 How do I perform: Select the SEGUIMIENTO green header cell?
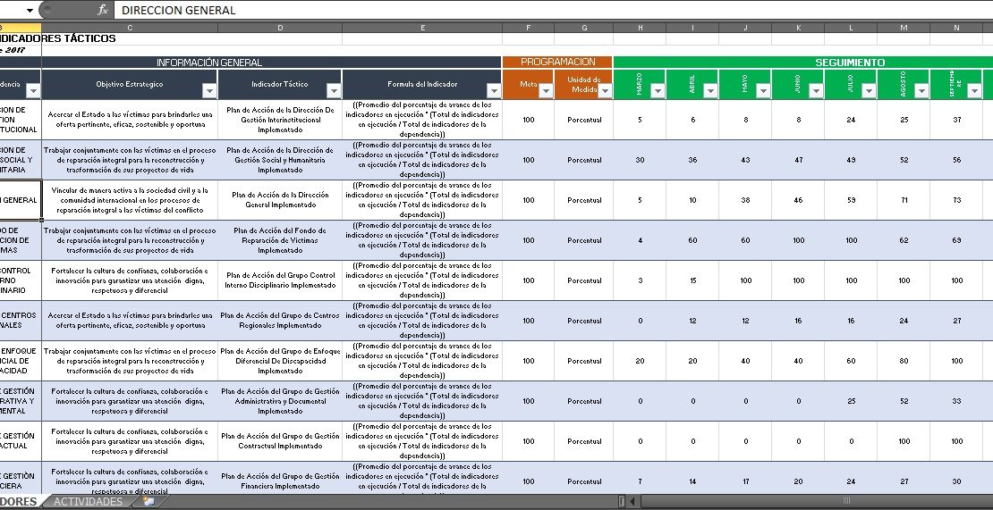pos(850,63)
